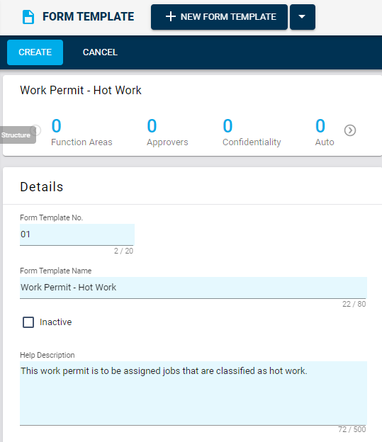The width and height of the screenshot is (382, 442).
Task: Click inside the Help Description text area
Action: click(193, 393)
